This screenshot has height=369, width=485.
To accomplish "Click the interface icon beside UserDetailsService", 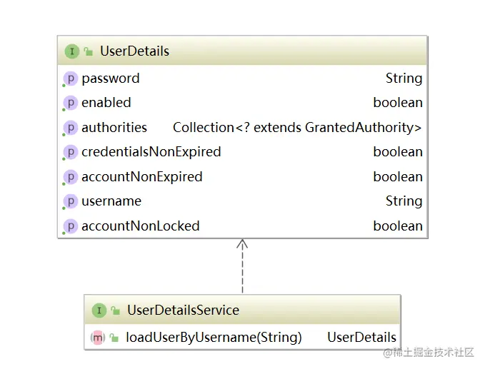I will (x=99, y=310).
